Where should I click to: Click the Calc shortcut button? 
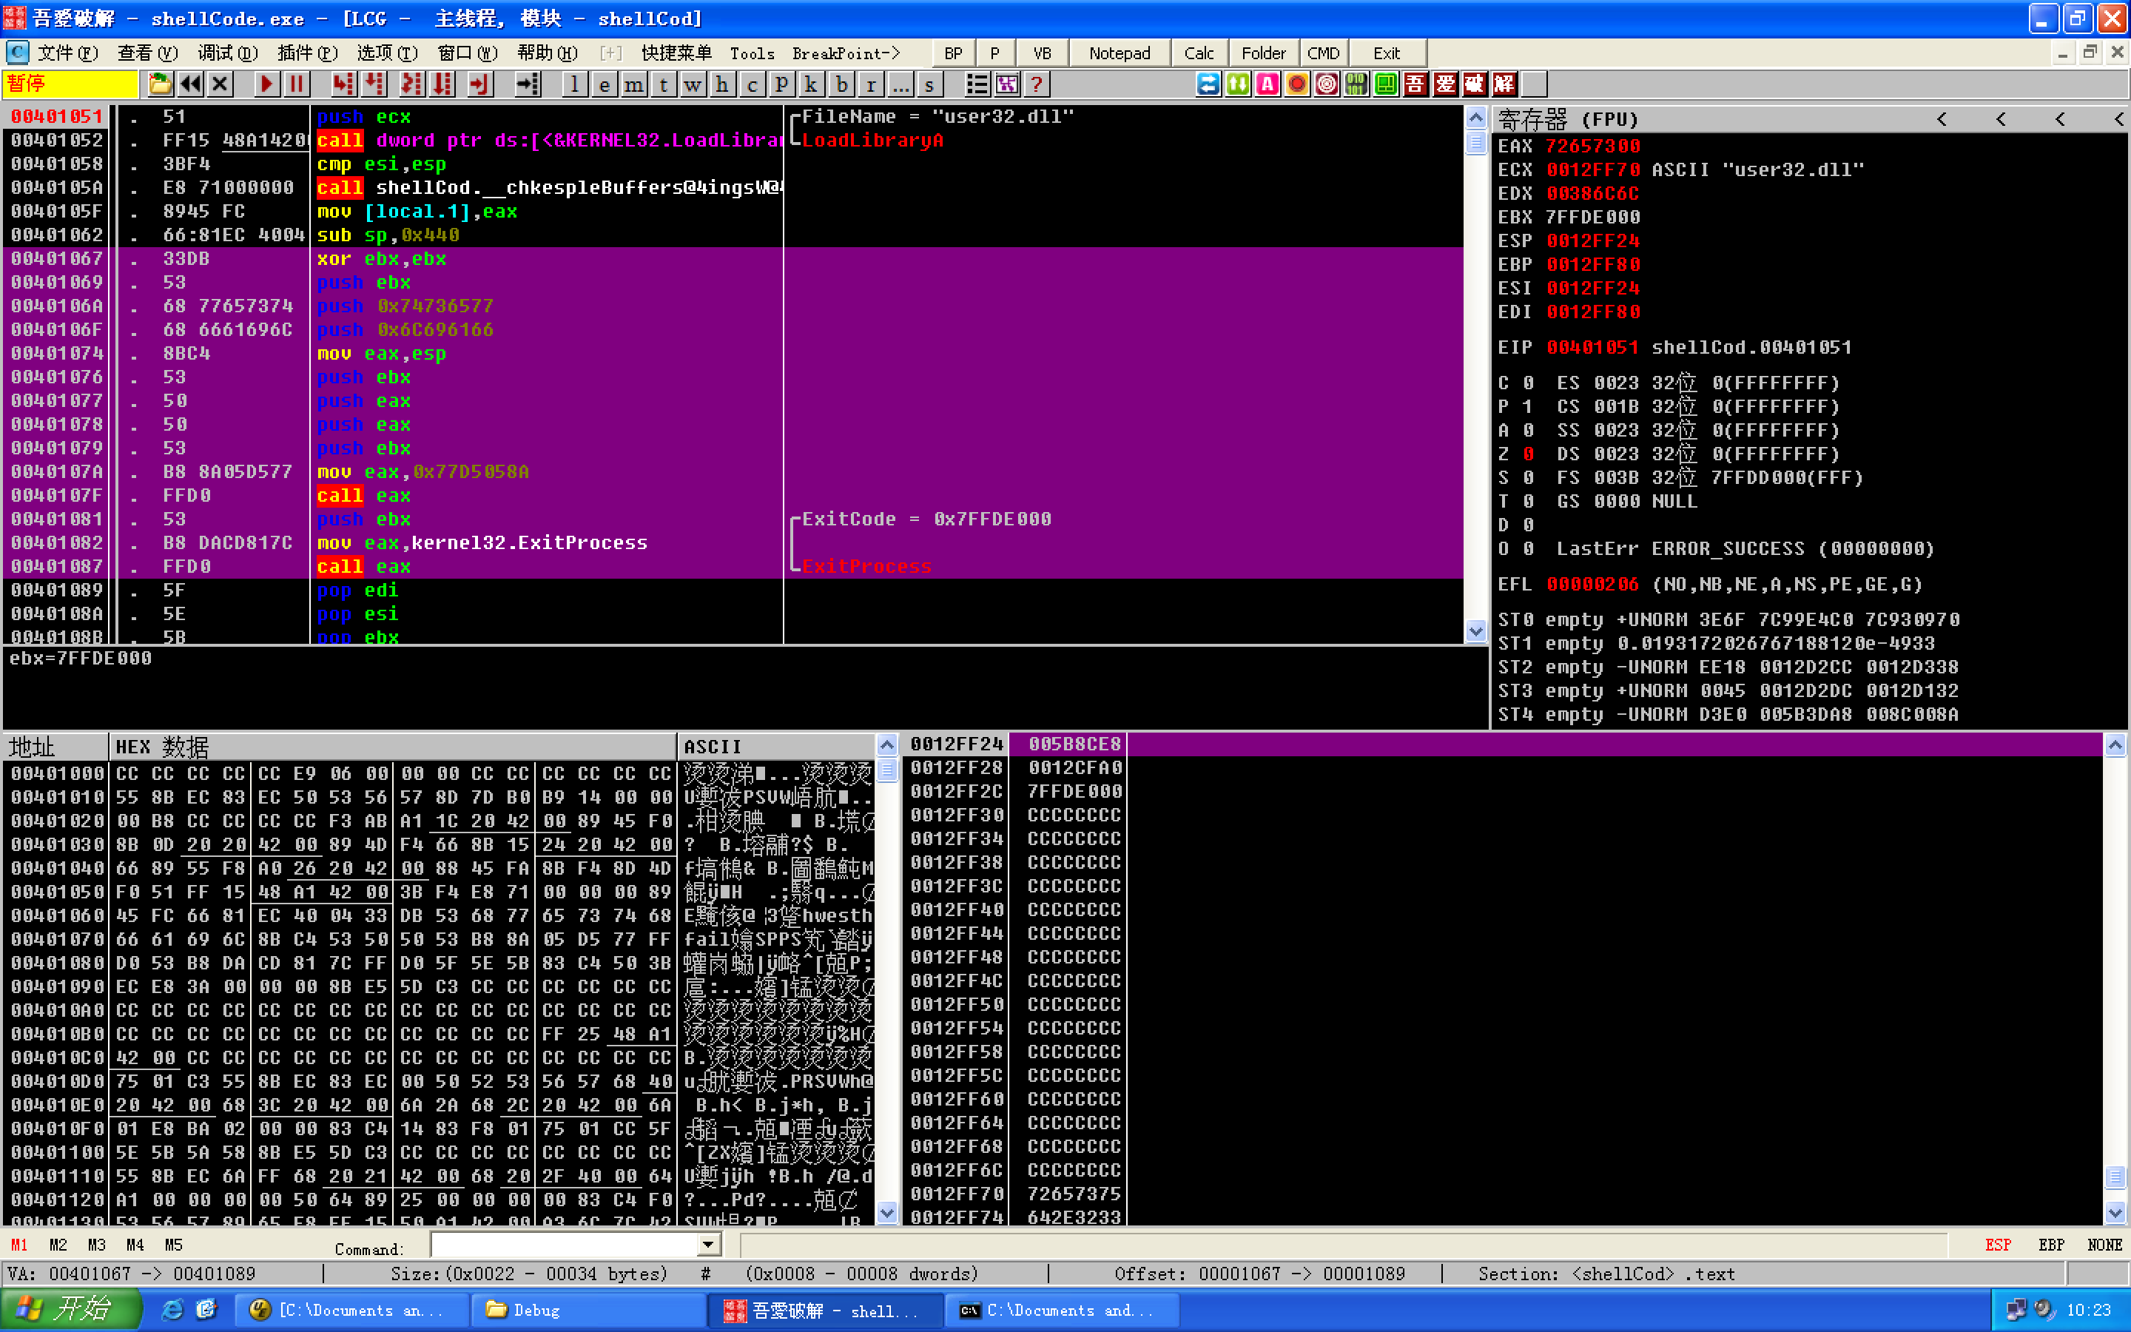pos(1198,53)
